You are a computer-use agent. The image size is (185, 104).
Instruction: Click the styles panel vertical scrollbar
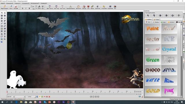click(182, 60)
